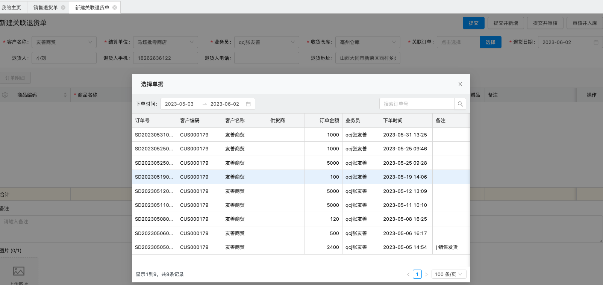Screen dimensions: 603x285
Task: Click the 提交 button
Action: [x=474, y=23]
